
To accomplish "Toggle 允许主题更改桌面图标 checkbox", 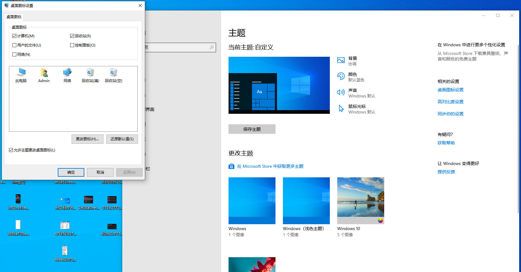I will [11, 150].
